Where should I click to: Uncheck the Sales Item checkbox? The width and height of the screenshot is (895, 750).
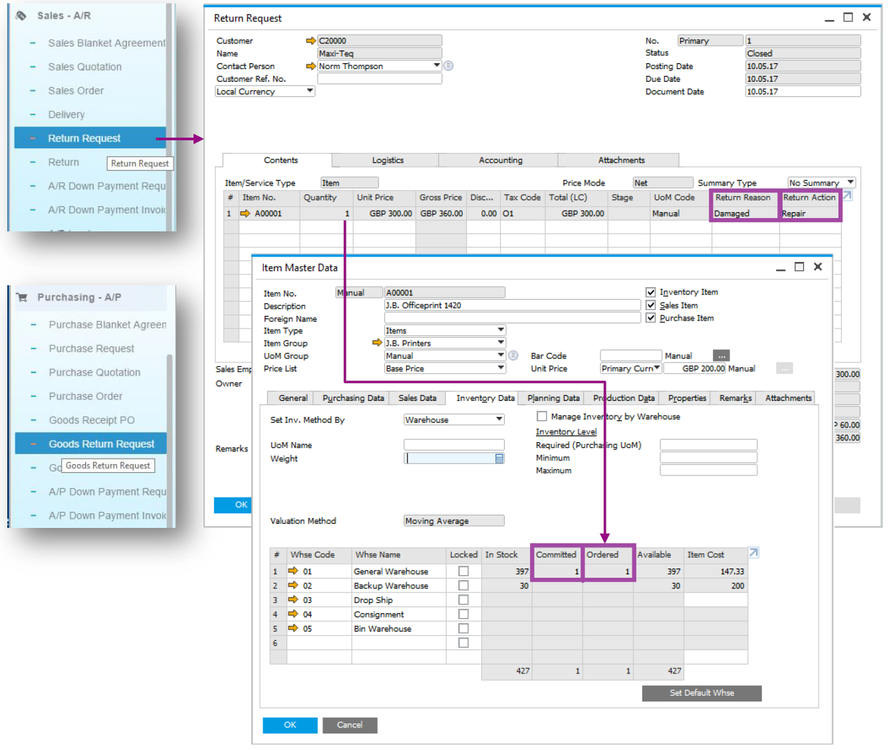pos(650,305)
